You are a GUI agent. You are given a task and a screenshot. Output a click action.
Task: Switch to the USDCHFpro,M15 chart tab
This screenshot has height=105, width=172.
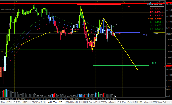38,102
